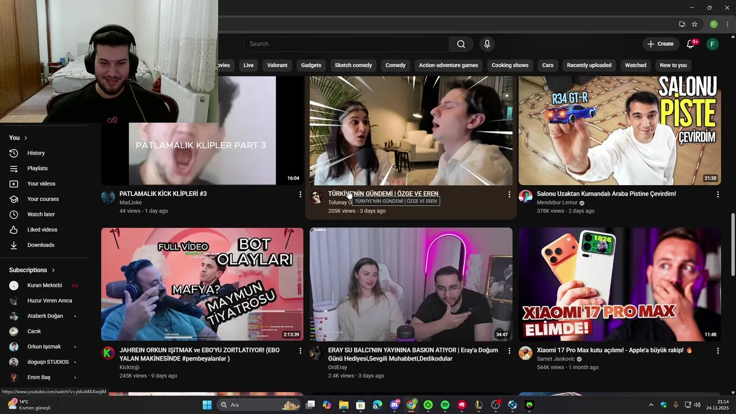Expand the You section chevron
This screenshot has height=414, width=736.
(x=26, y=138)
